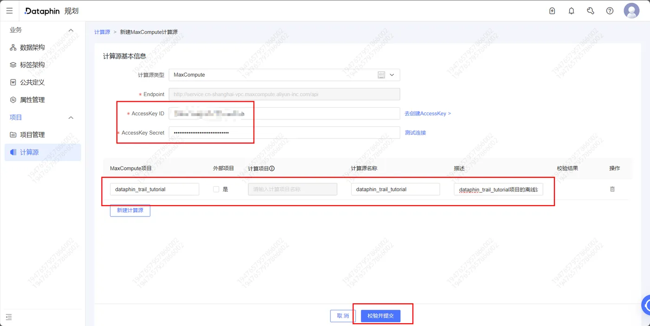
Task: Delete the dataphin_trail_tutorial row
Action: point(612,189)
